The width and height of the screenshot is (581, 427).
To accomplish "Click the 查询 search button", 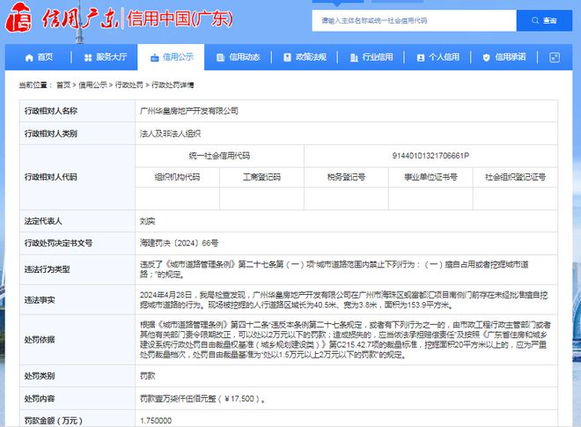I will click(x=544, y=20).
